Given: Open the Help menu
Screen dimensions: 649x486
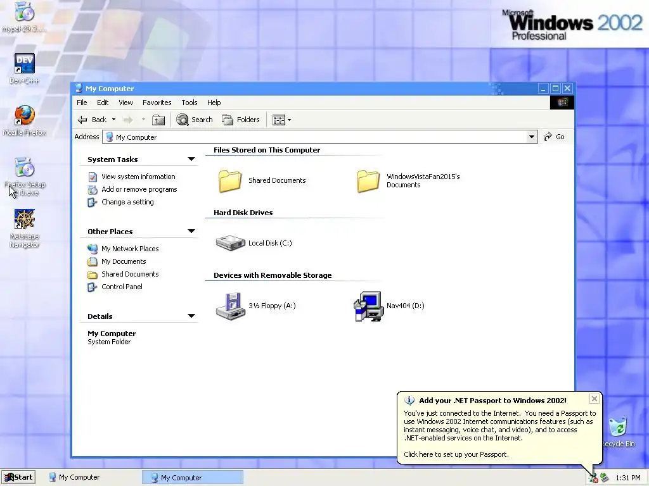Looking at the screenshot, I should point(214,103).
